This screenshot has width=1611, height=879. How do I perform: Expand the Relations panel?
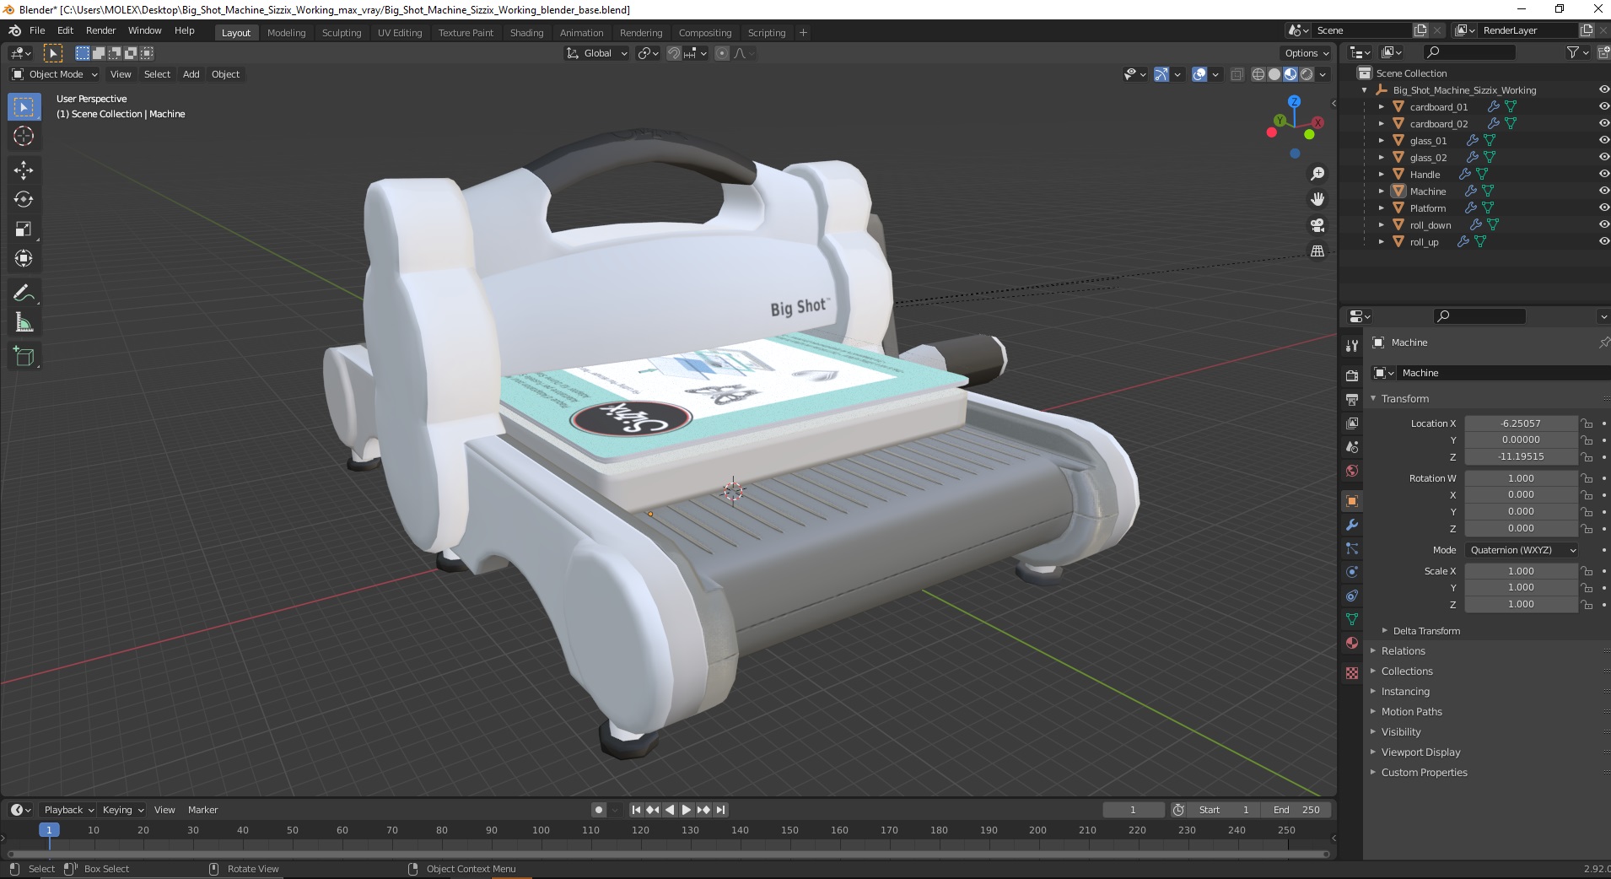(x=1403, y=651)
